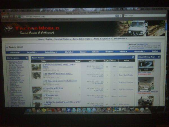Sort threads by the Rating column header
Viewport: 169px width, 127px height.
pos(78,61)
